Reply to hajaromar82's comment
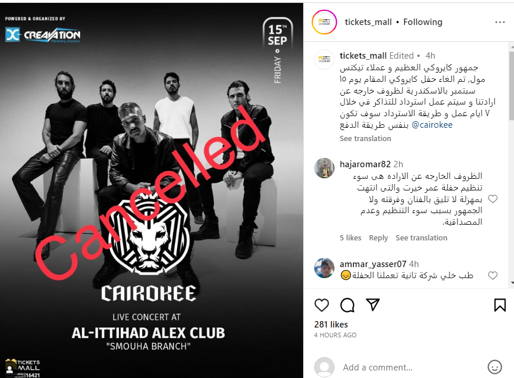The width and height of the screenshot is (514, 378). [378, 237]
